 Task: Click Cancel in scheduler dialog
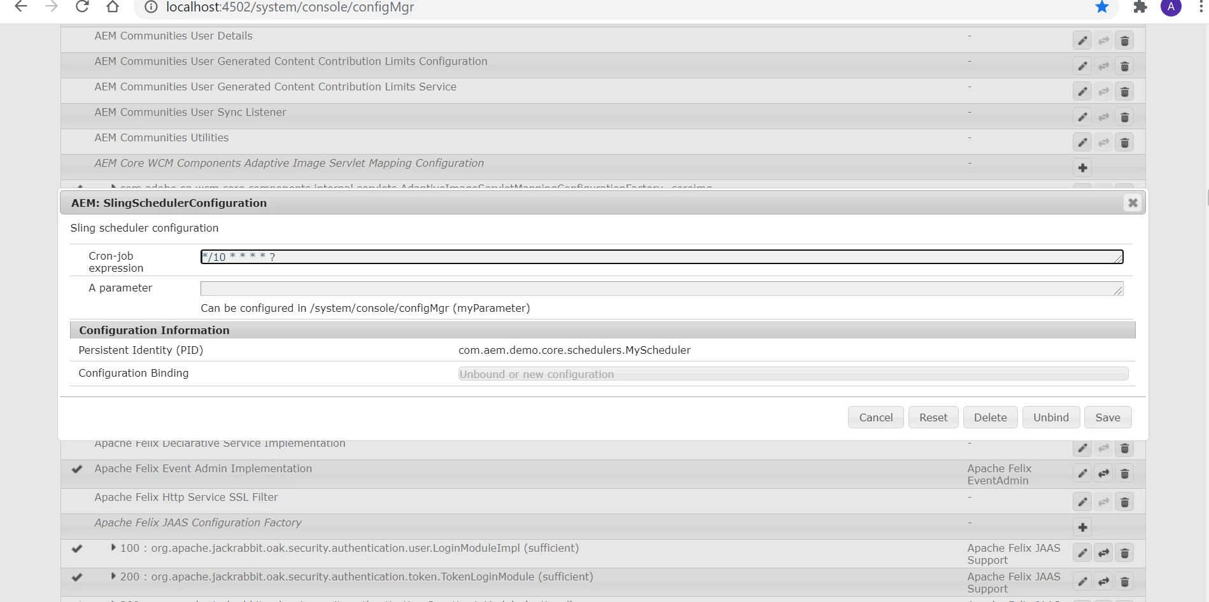coord(875,417)
